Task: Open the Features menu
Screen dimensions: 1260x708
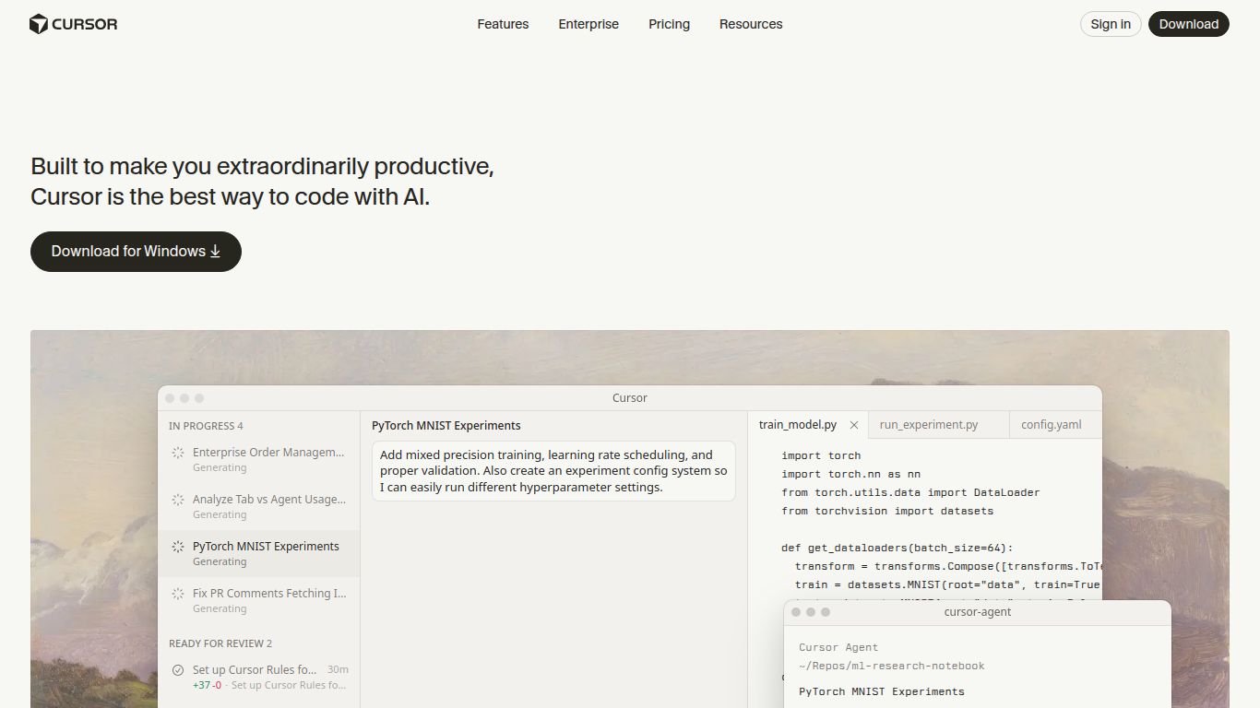Action: [x=503, y=24]
